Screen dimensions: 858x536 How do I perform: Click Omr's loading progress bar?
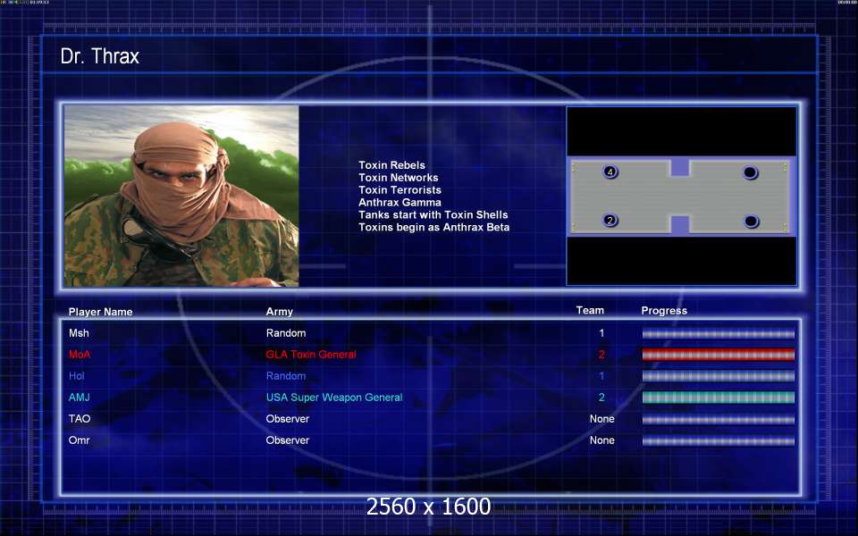[x=719, y=440]
